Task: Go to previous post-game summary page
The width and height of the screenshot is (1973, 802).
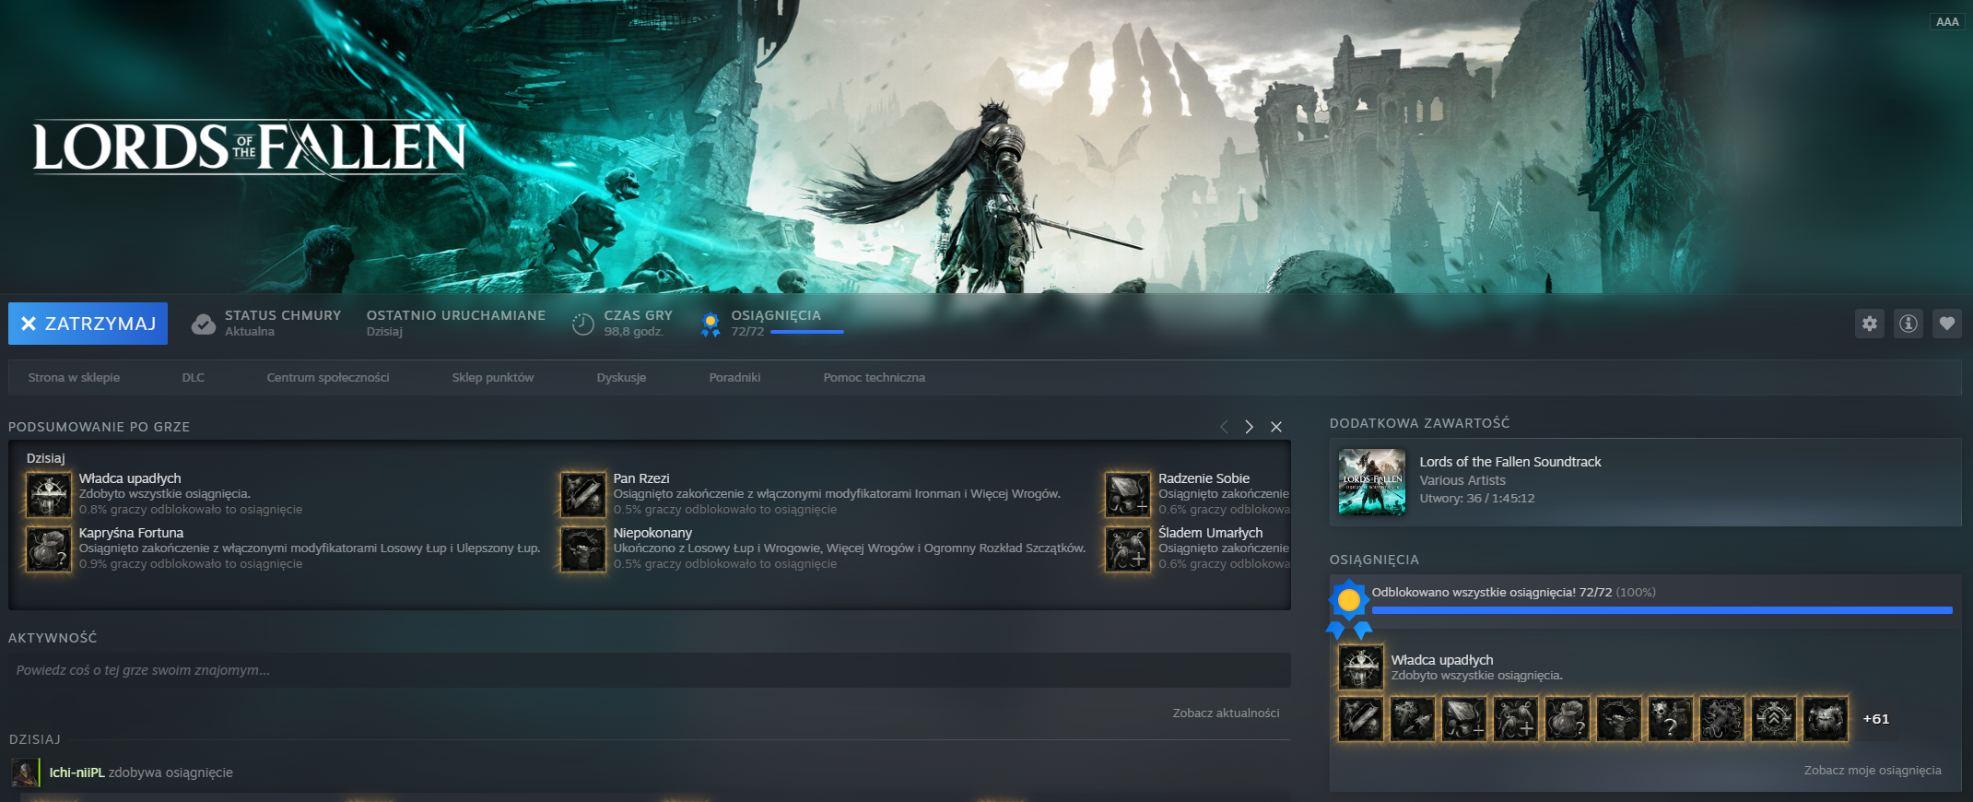Action: [x=1224, y=427]
